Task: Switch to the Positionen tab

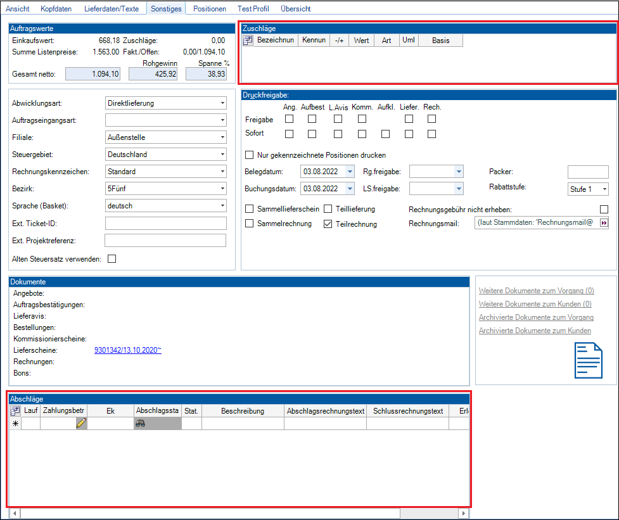Action: tap(209, 9)
